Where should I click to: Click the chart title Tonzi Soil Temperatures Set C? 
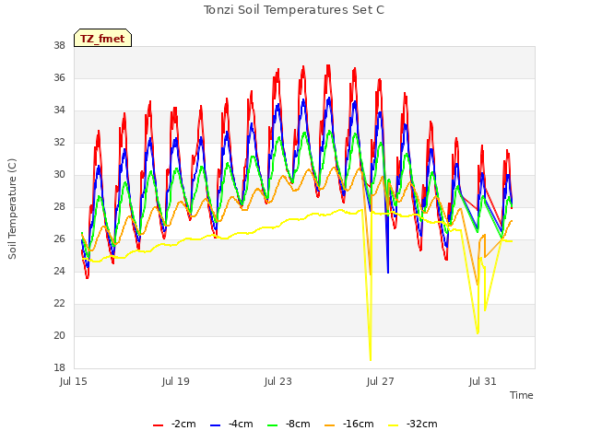pyautogui.click(x=294, y=10)
